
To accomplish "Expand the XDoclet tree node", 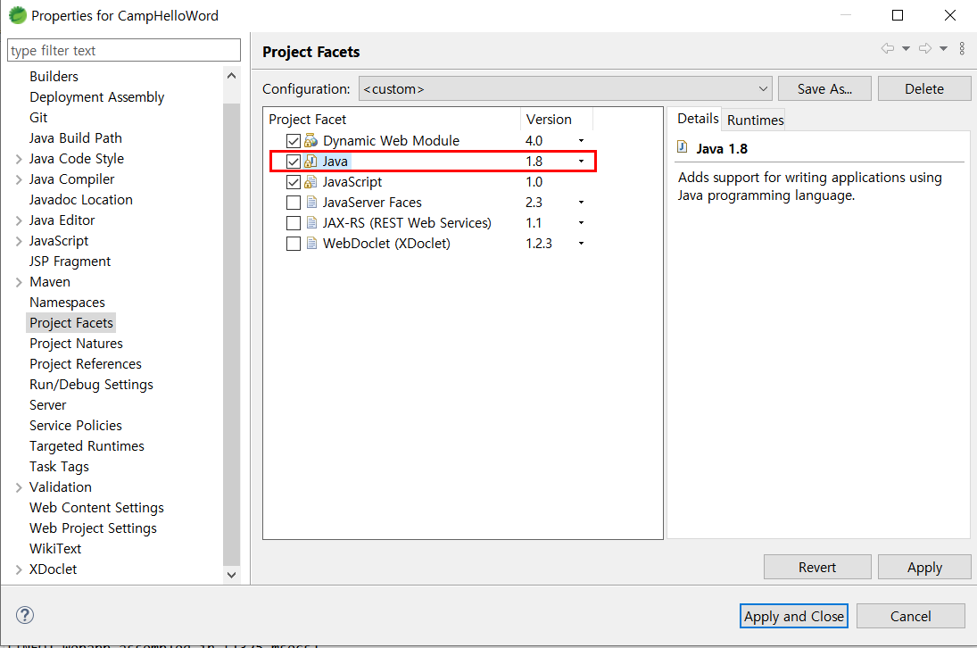I will tap(19, 569).
